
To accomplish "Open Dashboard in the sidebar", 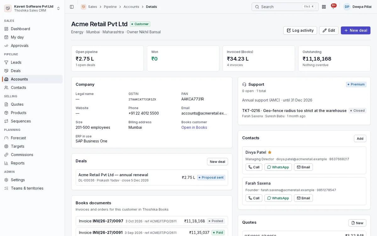I will point(32,29).
